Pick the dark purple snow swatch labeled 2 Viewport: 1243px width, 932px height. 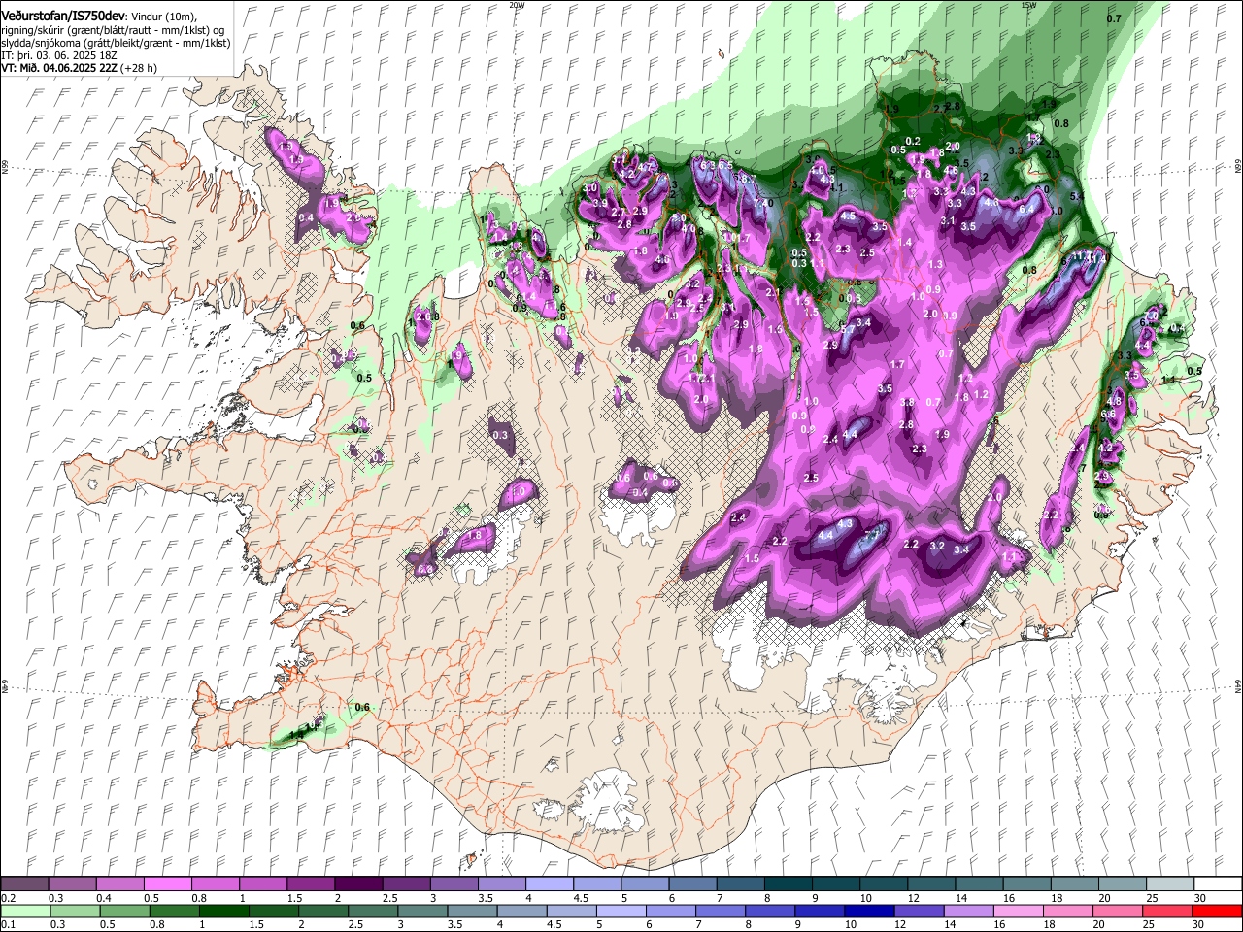coord(357,883)
